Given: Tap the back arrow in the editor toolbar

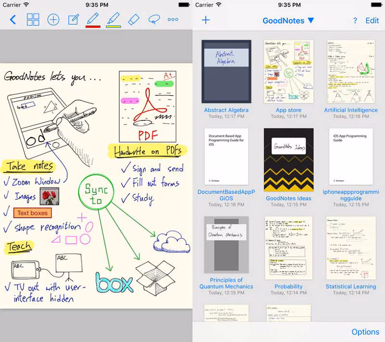Looking at the screenshot, I should point(13,20).
